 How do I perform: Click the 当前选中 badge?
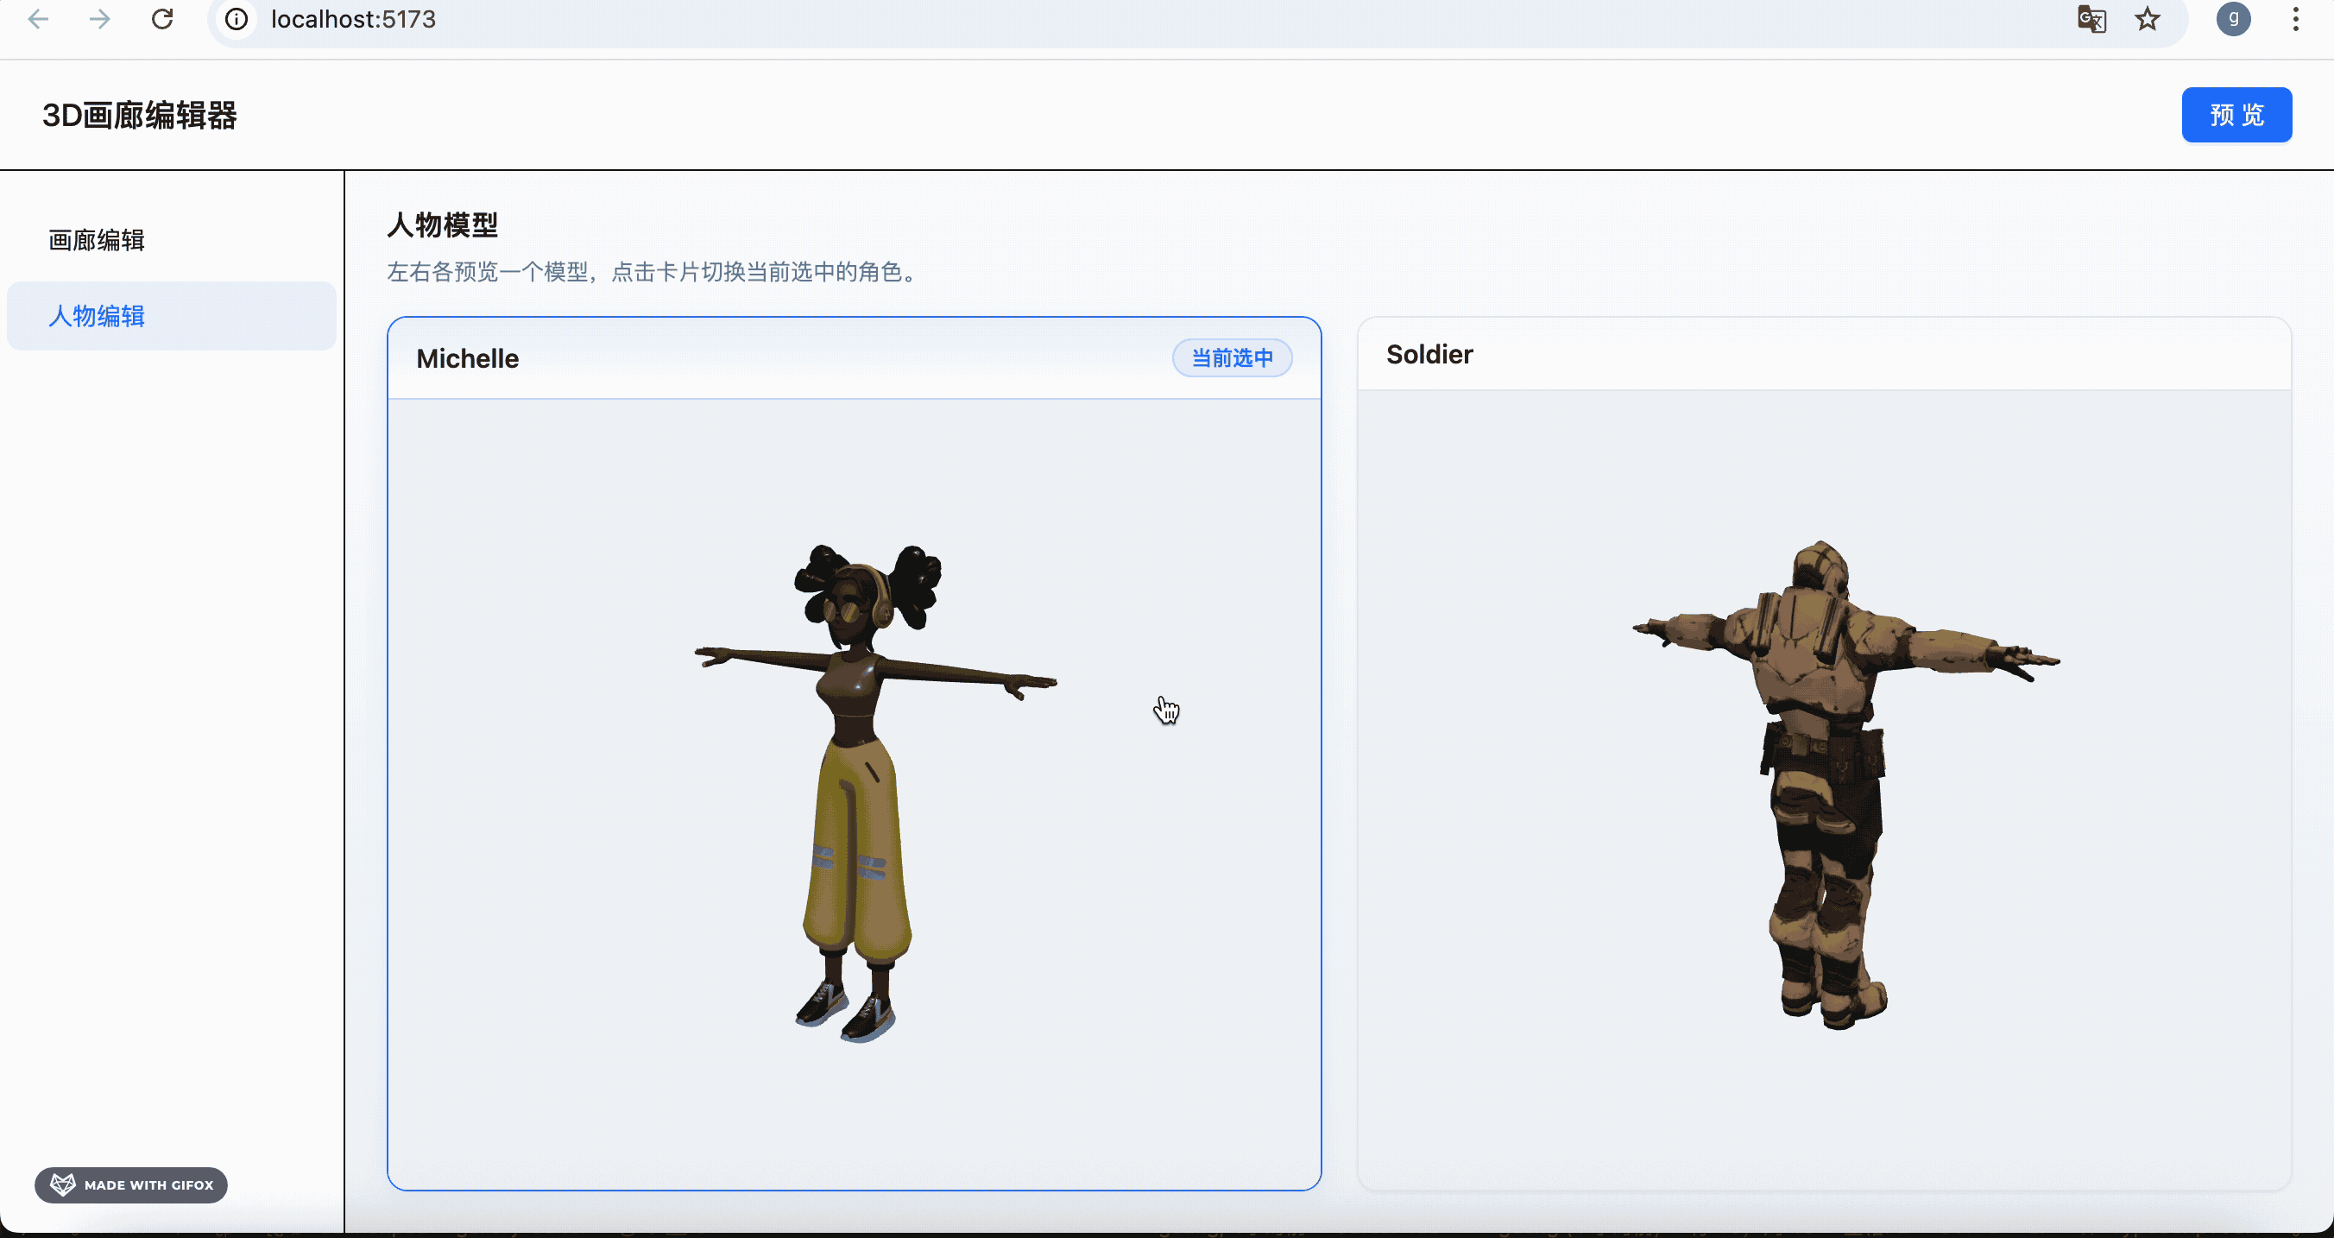(1233, 358)
